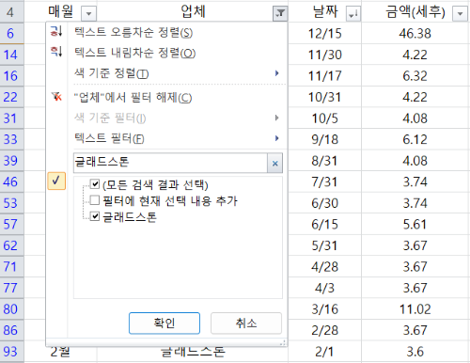The height and width of the screenshot is (363, 470).
Task: Uncheck the 글래드스톤 list item
Action: [95, 216]
